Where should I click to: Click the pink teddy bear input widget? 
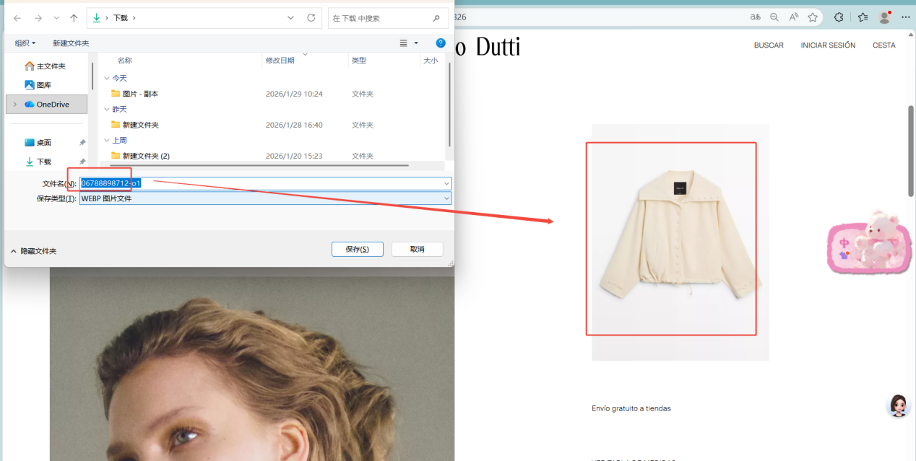[x=869, y=242]
